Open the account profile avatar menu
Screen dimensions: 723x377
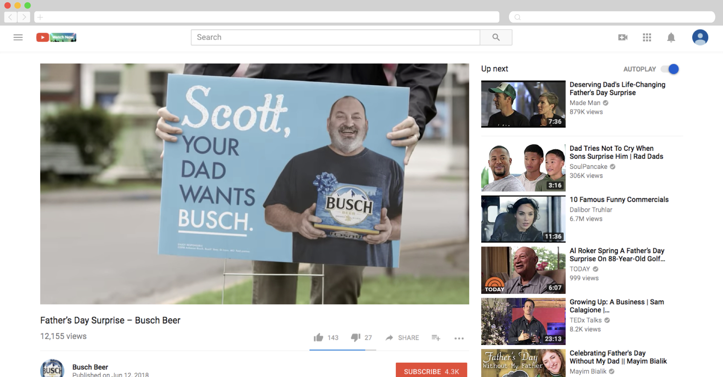pos(700,37)
